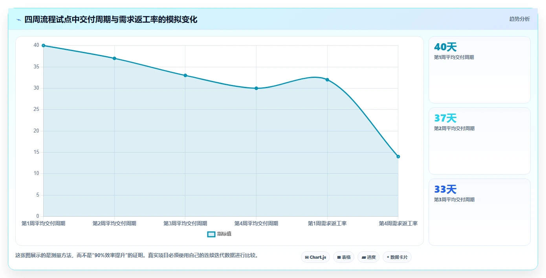The image size is (546, 278).
Task: Click the x-axis label 第1周平均交付周期
Action: tap(43, 223)
